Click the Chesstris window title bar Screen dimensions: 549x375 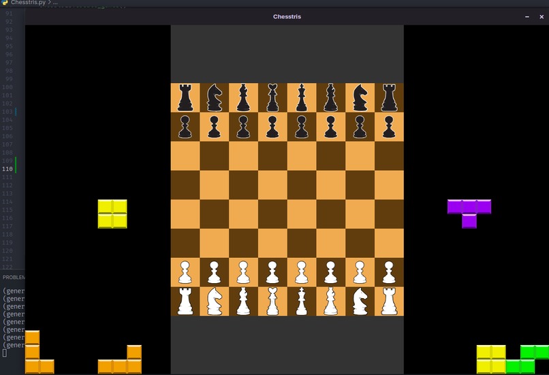click(x=287, y=16)
